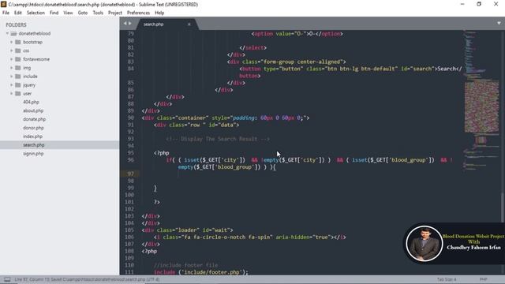Close the search.php tab

[x=189, y=24]
